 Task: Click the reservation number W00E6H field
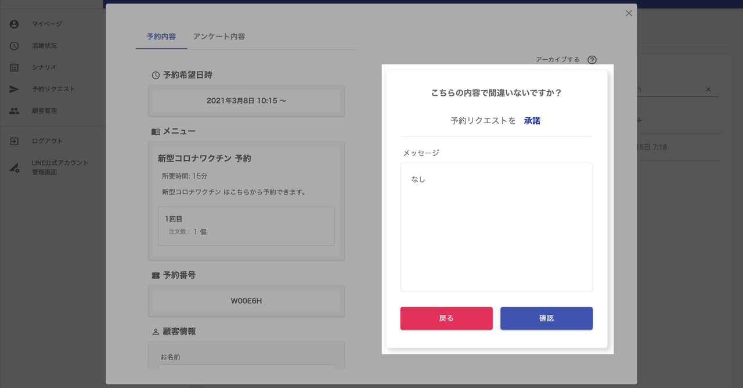click(x=246, y=301)
